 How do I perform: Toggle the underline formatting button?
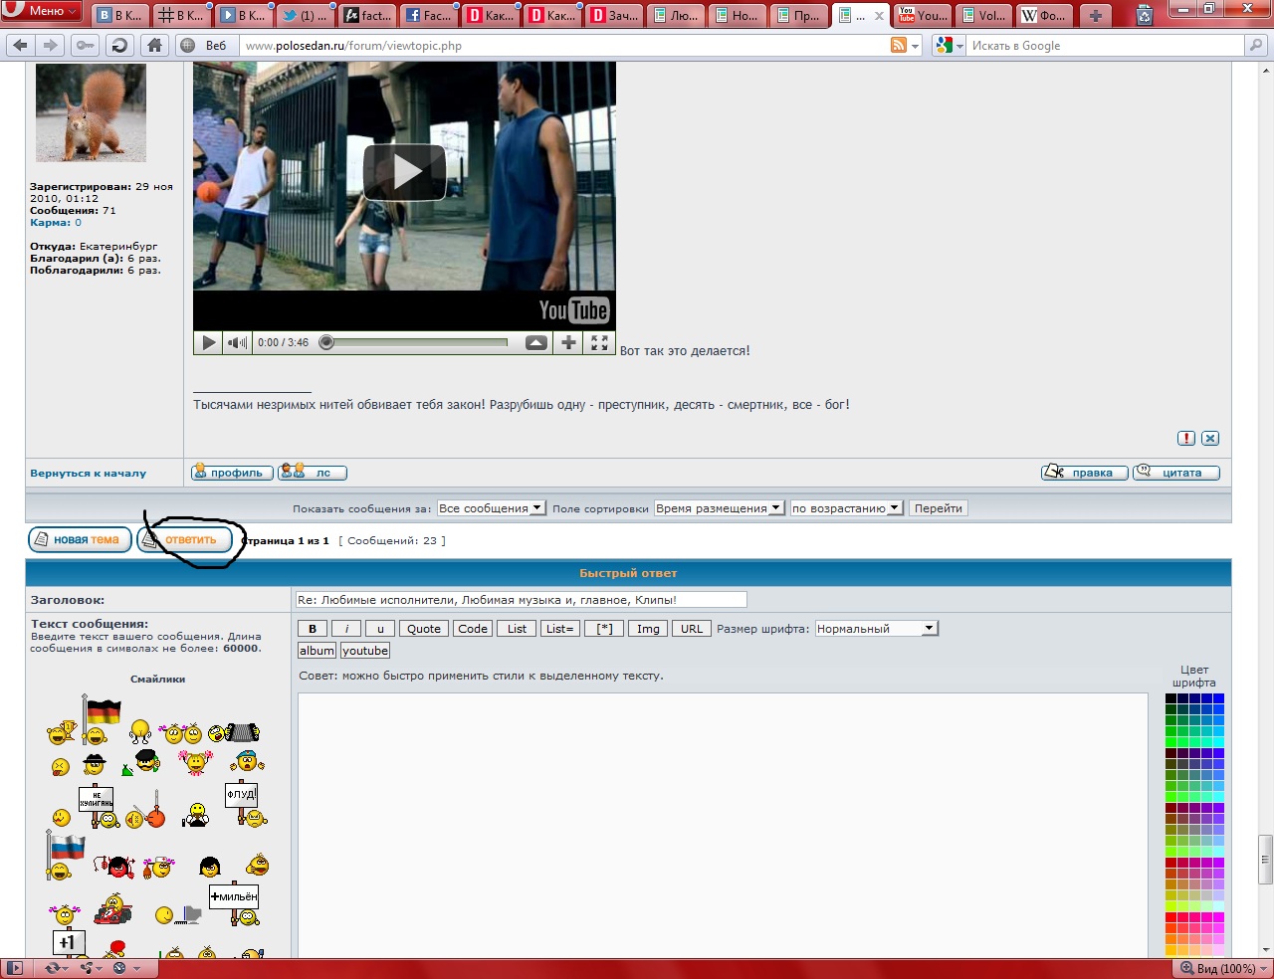(380, 629)
